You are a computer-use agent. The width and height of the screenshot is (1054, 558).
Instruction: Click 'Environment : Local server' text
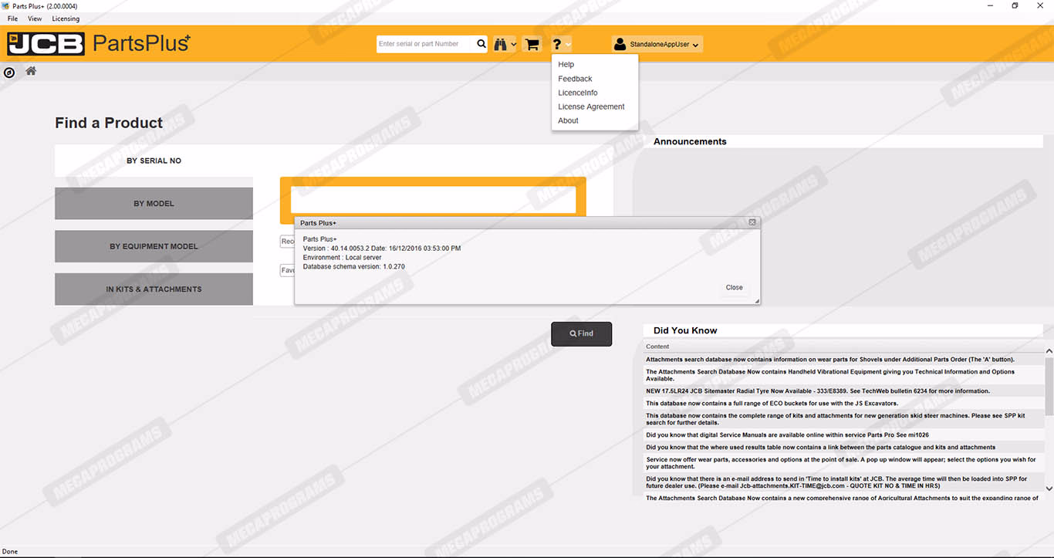point(342,258)
